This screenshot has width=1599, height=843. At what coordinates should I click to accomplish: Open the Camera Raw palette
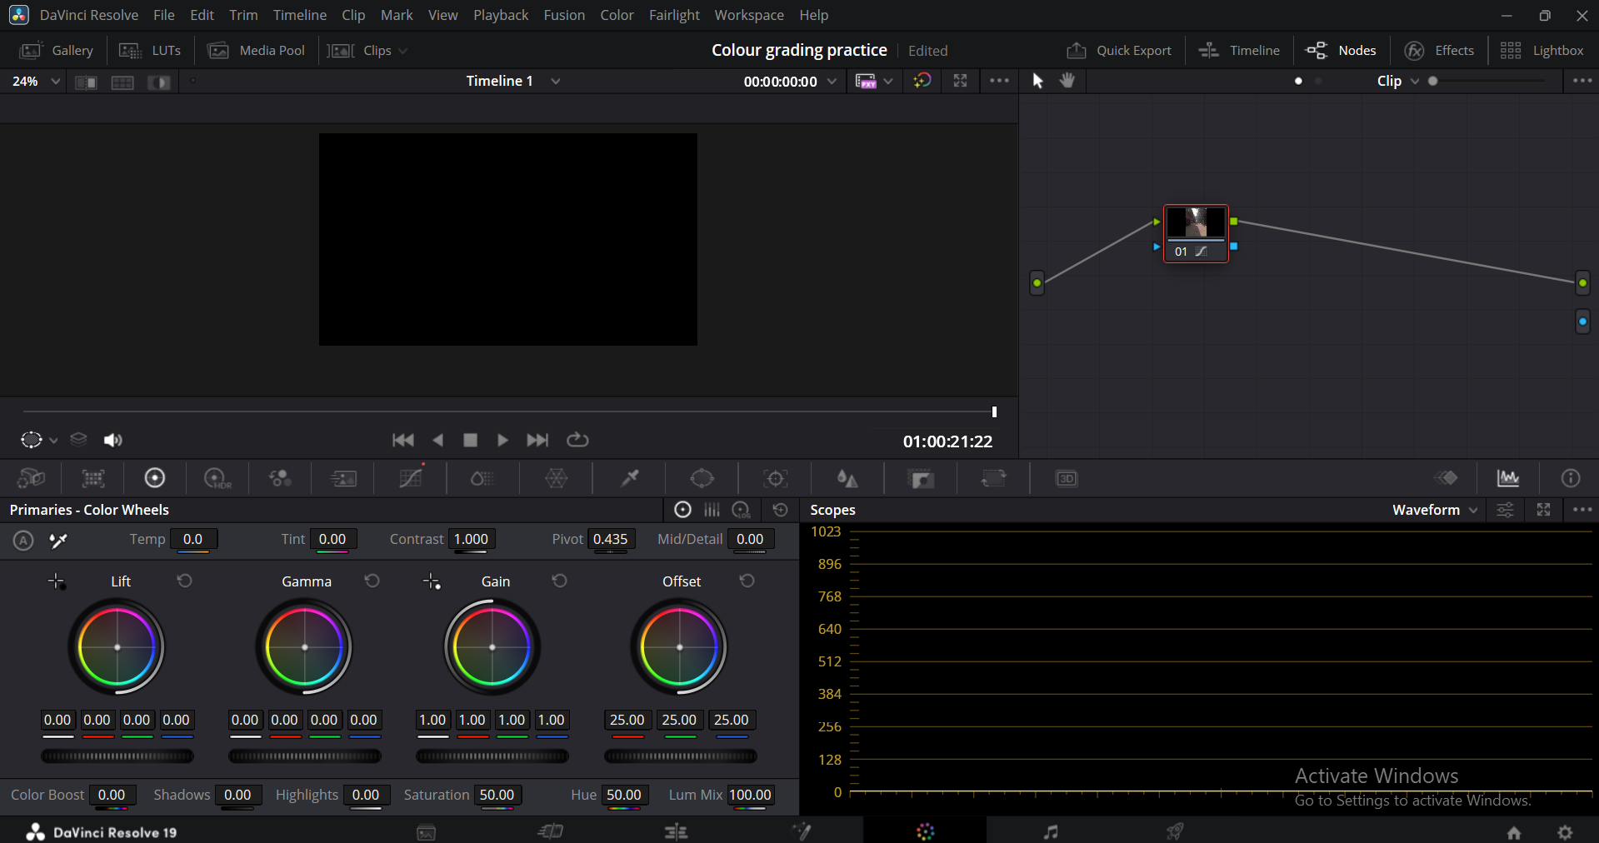tap(31, 478)
